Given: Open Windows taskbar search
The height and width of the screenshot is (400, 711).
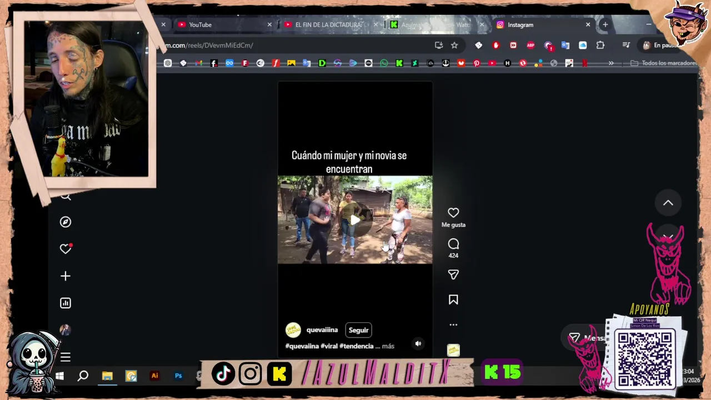Looking at the screenshot, I should pyautogui.click(x=83, y=376).
